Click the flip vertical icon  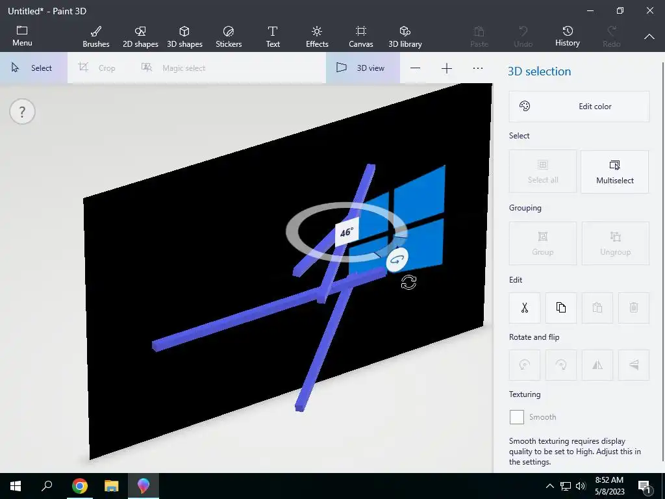tap(634, 365)
